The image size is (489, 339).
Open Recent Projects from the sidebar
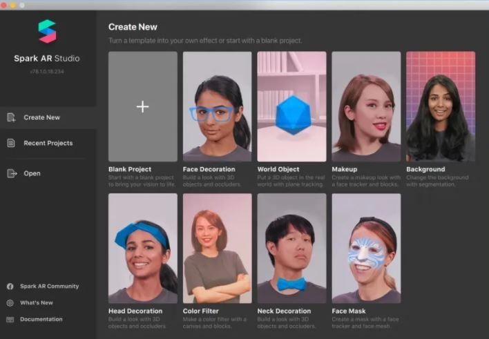[48, 143]
